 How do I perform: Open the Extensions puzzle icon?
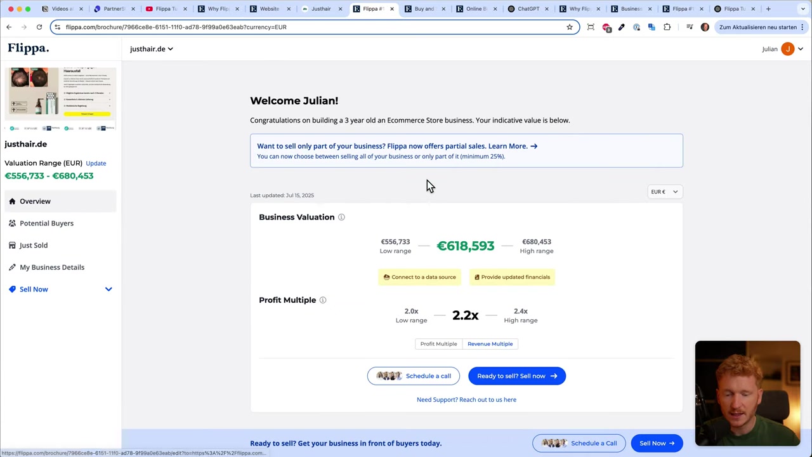(667, 27)
